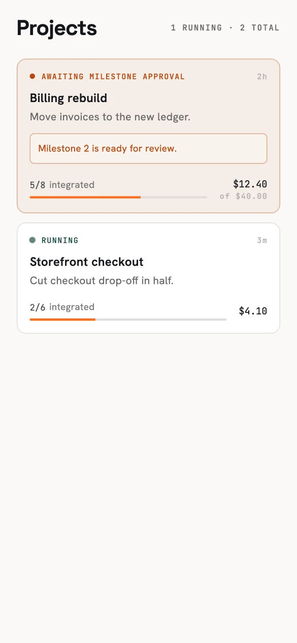Select the Running status label
Screen dimensions: 297x643
(60, 240)
